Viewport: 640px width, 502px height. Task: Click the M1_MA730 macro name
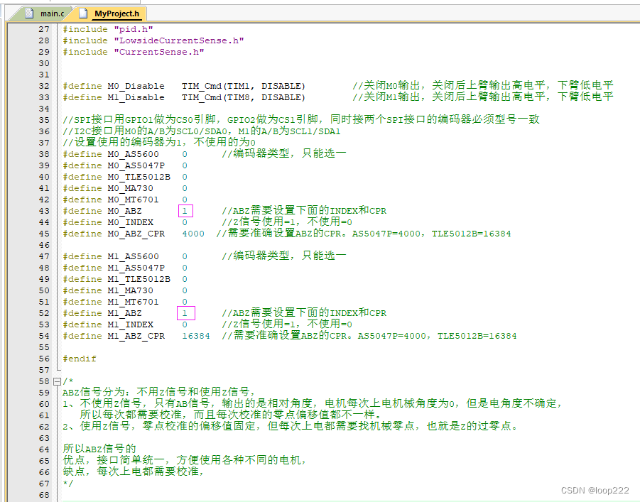click(130, 290)
